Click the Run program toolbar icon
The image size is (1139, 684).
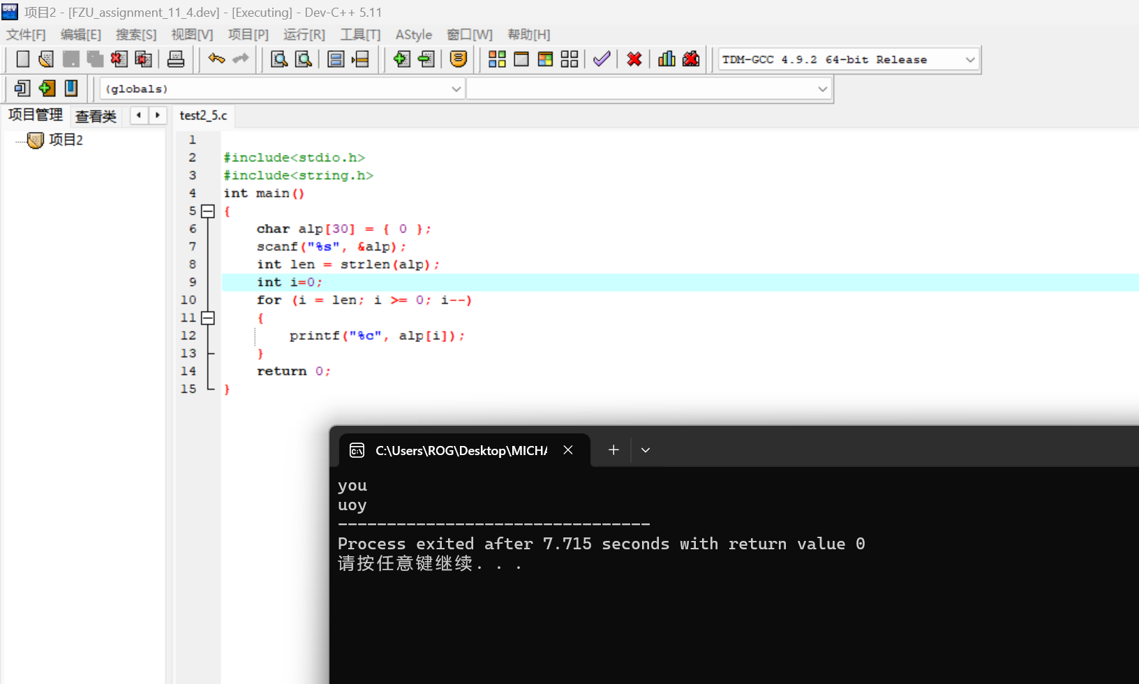[x=521, y=59]
